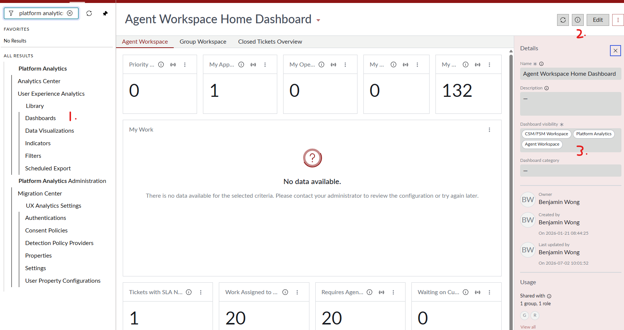Open the dashboard more-actions menu
The image size is (624, 330).
click(618, 20)
